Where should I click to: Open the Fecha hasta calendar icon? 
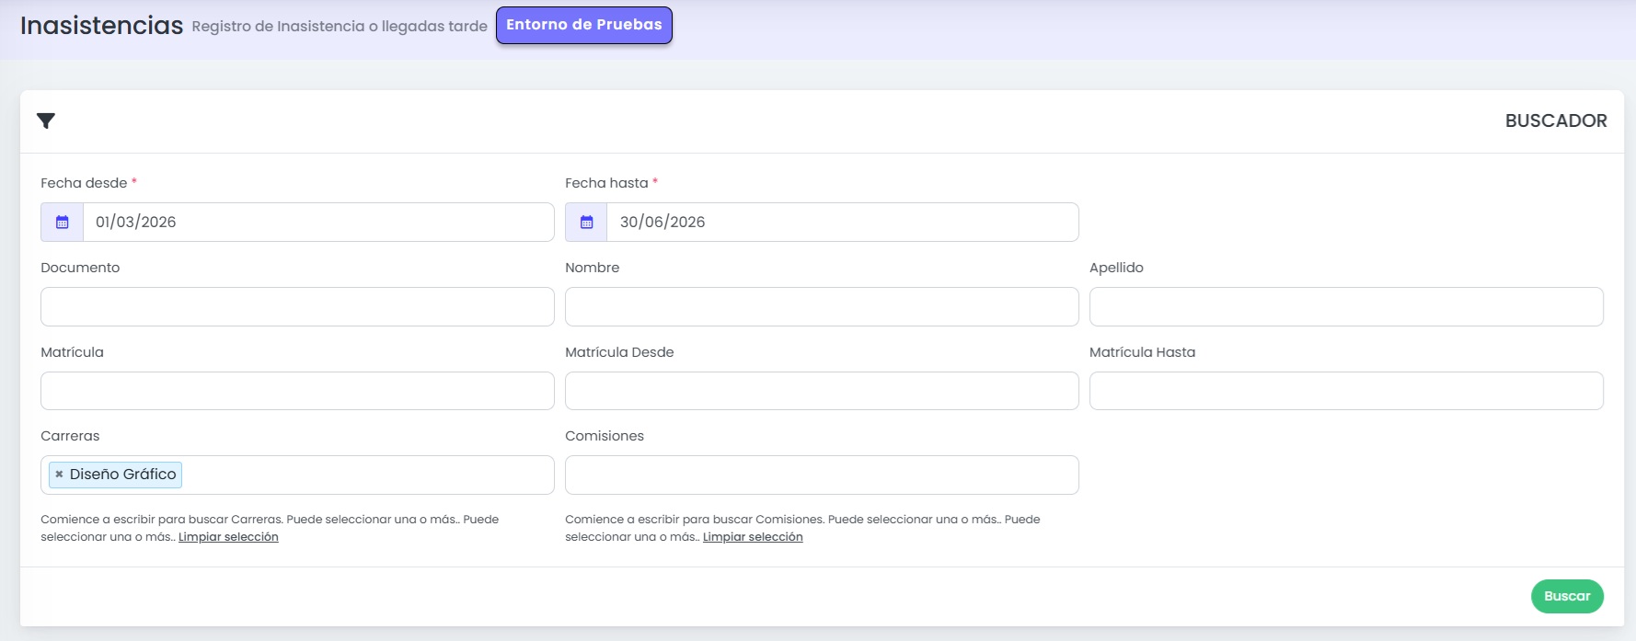pyautogui.click(x=587, y=223)
